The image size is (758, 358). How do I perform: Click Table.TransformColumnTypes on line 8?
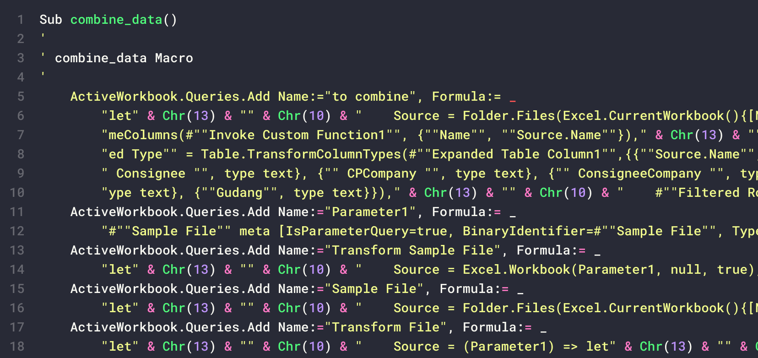(301, 154)
